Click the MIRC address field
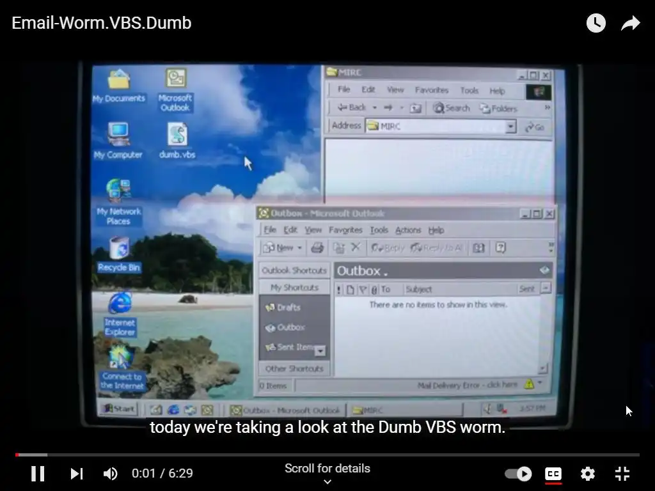Image resolution: width=655 pixels, height=491 pixels. (x=436, y=126)
